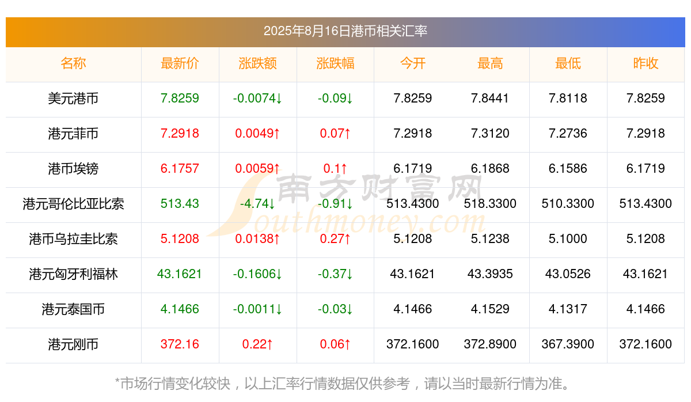Screen dimensions: 691x402
Task: Click the 最新价 column header
Action: (180, 63)
